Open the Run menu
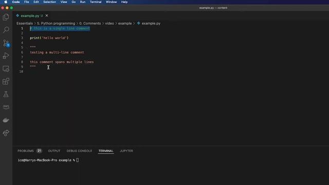This screenshot has height=185, width=329. 83,2
